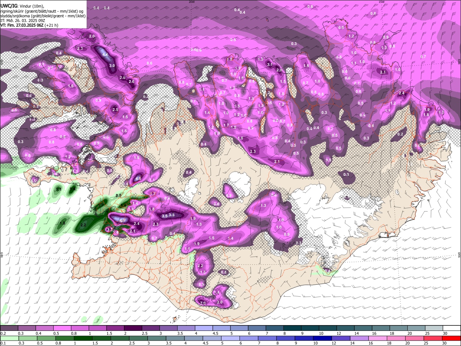
Task: Click the '2.5' precipitation value on the map
Action: 115,110
